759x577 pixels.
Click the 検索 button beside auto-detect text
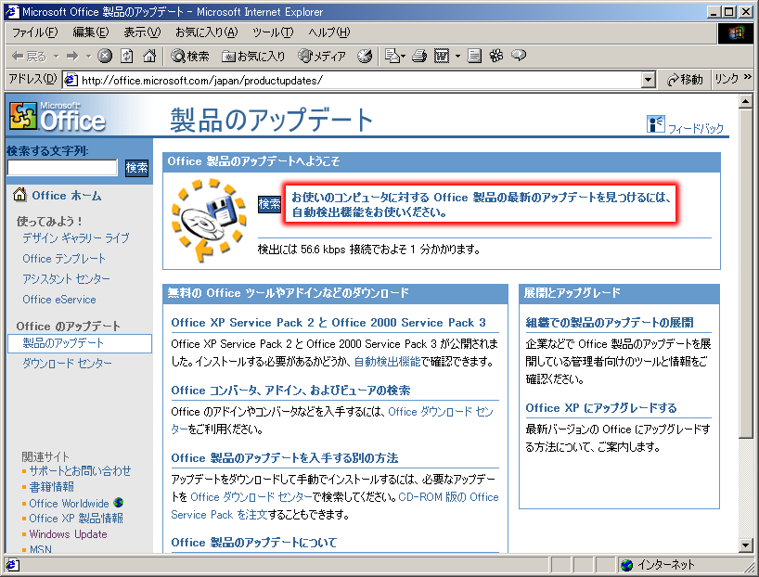pos(270,204)
